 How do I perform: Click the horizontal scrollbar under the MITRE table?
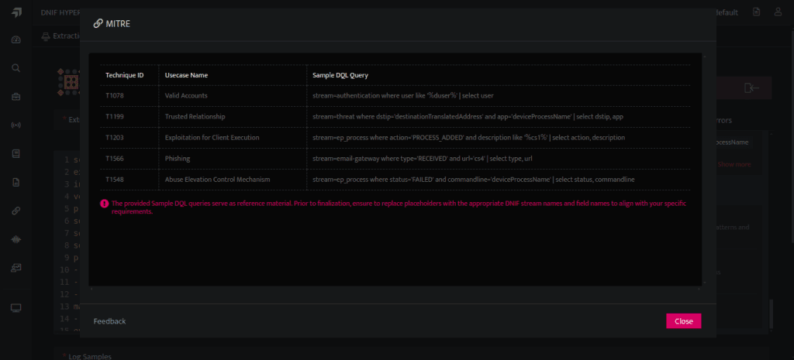pyautogui.click(x=395, y=289)
